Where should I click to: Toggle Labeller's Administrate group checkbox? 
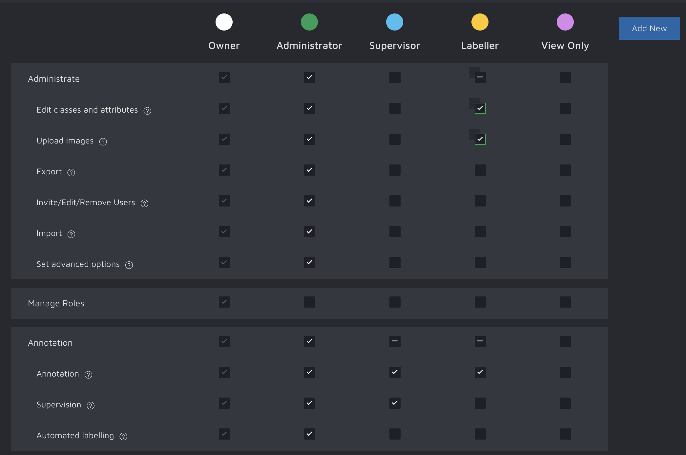480,77
